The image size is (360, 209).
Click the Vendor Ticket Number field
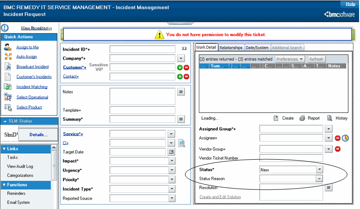click(x=291, y=158)
